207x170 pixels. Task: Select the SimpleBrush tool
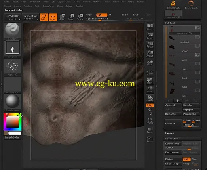(173, 5)
